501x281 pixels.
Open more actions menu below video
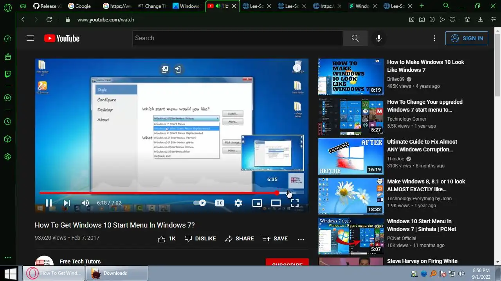click(301, 239)
